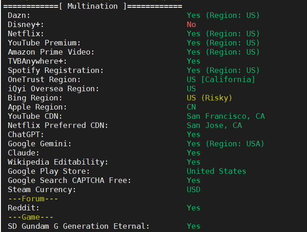Viewport: 307px width, 232px height.
Task: Click the ---Forum--- section divider
Action: [26, 199]
